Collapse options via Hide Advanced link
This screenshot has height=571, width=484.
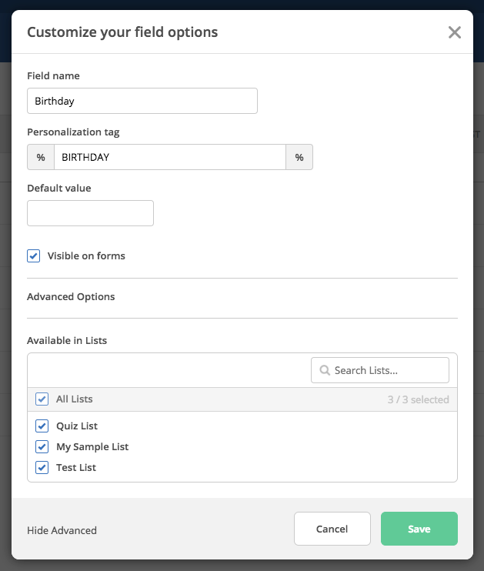point(62,530)
